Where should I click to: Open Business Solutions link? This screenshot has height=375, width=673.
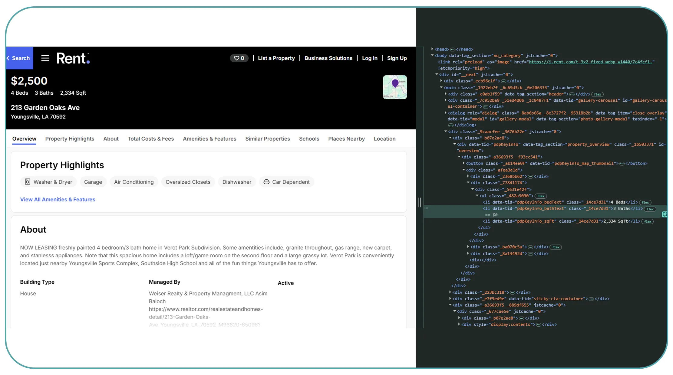(x=328, y=58)
